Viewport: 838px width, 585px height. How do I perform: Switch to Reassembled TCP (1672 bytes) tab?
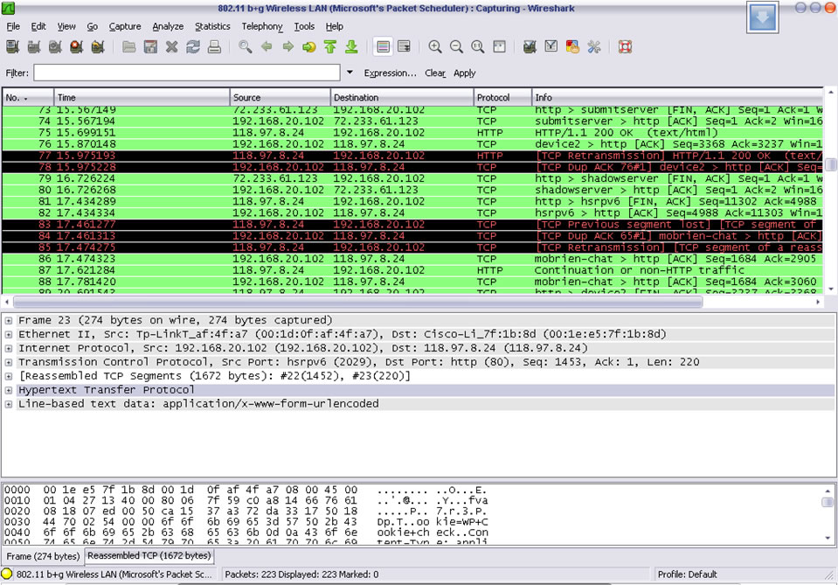coord(149,555)
